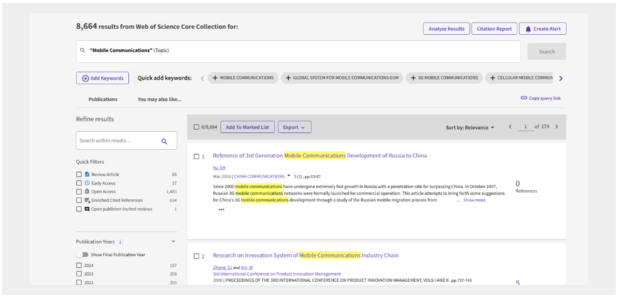Click plus on CELLULAR MOBILE COMMUN chip
This screenshot has width=618, height=297.
coord(493,78)
